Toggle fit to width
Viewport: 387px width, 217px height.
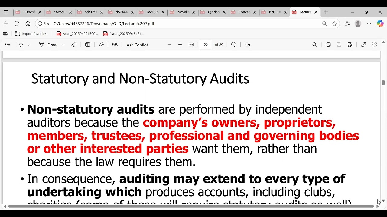click(191, 45)
